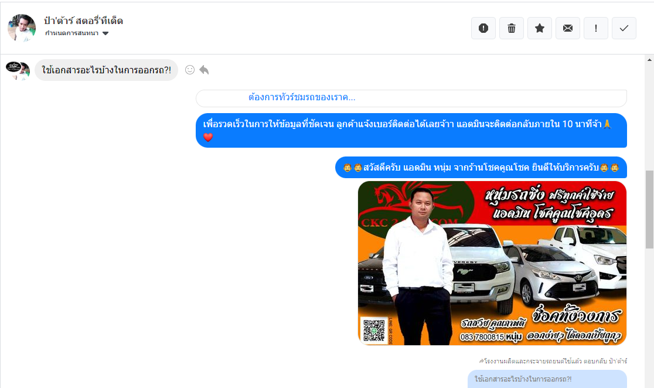The height and width of the screenshot is (388, 654).
Task: Mark conversation done with checkmark icon
Action: pyautogui.click(x=624, y=28)
